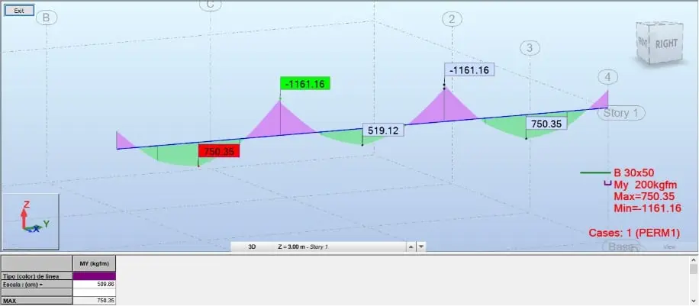Click the red 750.35 moment label
This screenshot has height=306, width=699.
point(218,151)
